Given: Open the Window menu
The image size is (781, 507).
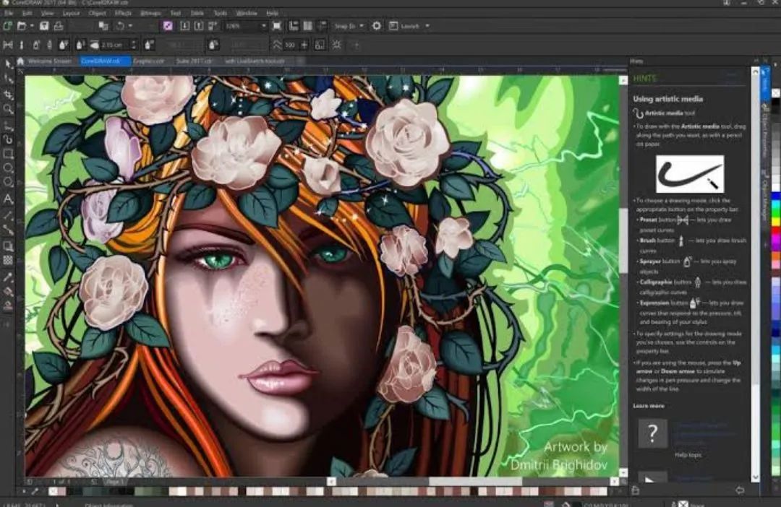Looking at the screenshot, I should [x=247, y=13].
